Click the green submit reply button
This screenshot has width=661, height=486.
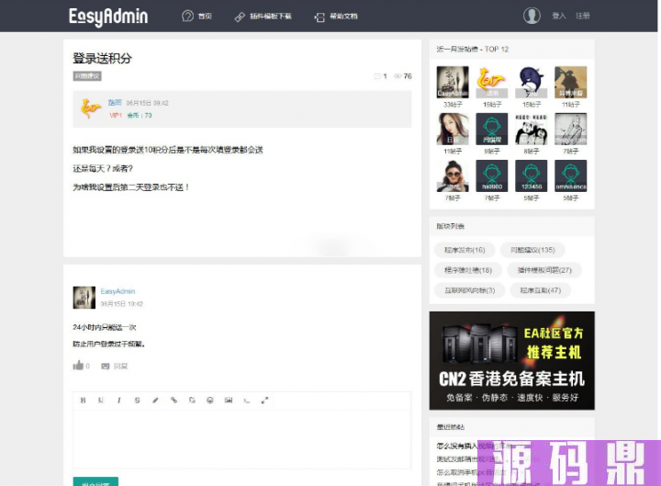(x=95, y=481)
